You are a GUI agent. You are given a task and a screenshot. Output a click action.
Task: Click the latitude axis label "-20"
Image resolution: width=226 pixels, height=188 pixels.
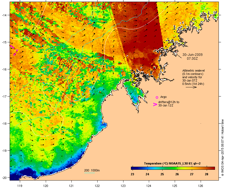click(x=4, y=177)
